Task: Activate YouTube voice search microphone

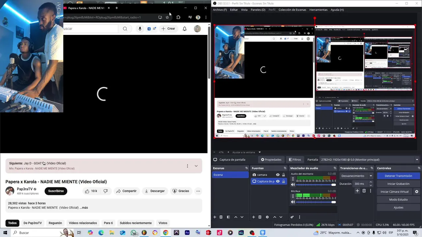Action: [140, 29]
